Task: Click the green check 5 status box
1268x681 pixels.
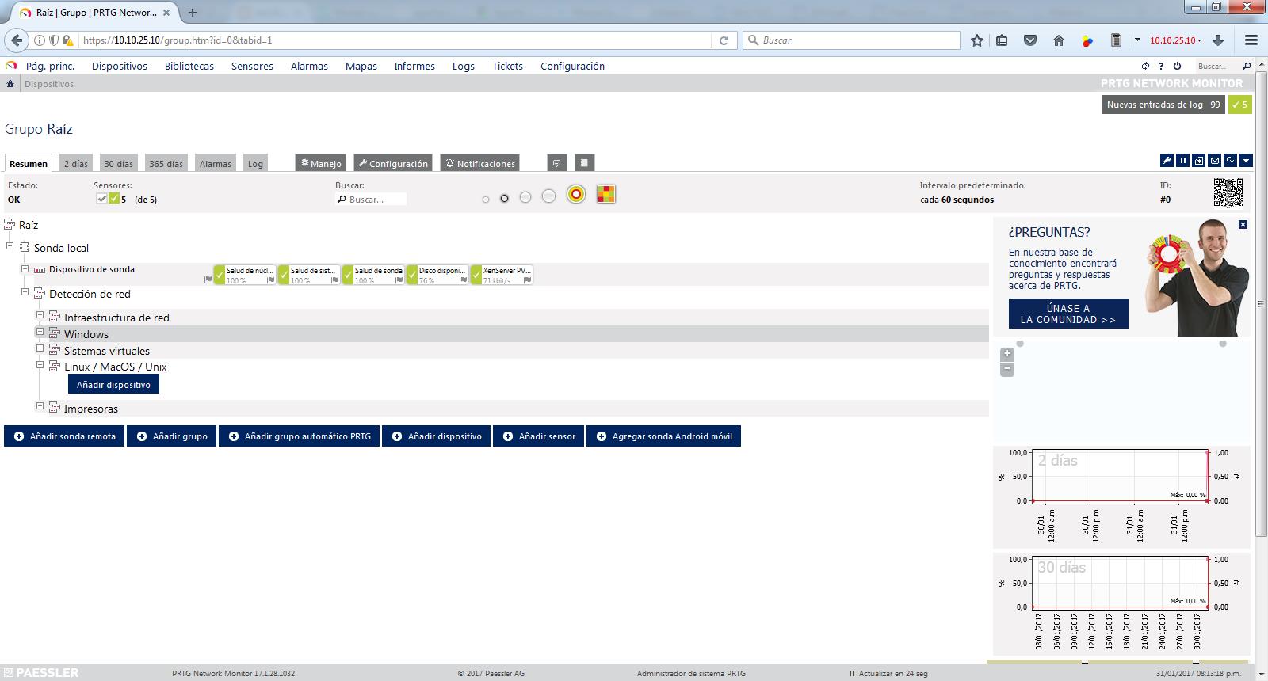Action: (x=1240, y=105)
